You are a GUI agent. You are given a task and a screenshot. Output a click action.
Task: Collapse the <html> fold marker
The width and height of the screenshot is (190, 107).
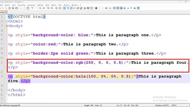[7, 21]
